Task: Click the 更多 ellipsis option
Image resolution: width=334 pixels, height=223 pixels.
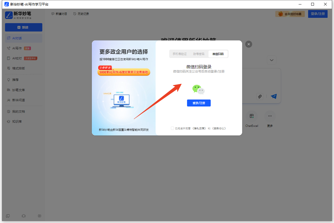Action: 269,116
